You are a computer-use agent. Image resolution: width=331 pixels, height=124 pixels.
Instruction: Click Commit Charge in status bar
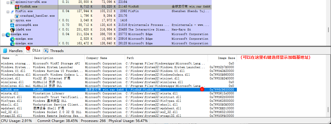coord(58,121)
